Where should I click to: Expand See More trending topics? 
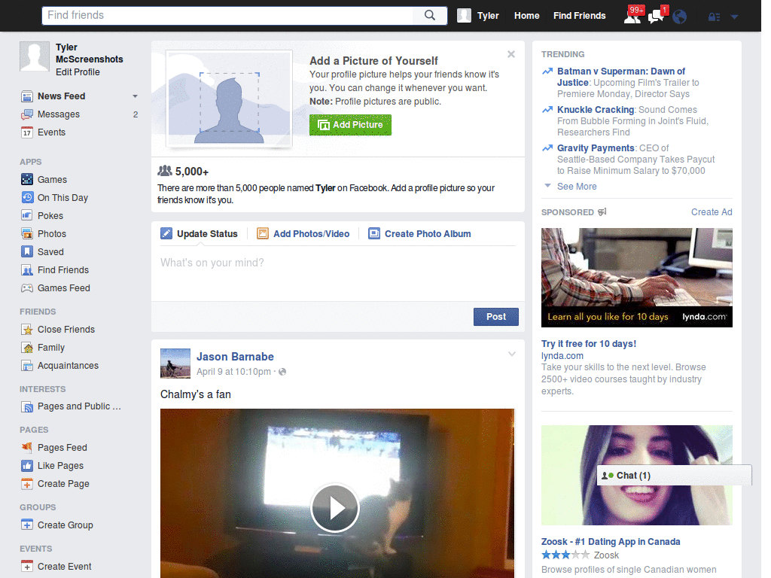pyautogui.click(x=577, y=187)
